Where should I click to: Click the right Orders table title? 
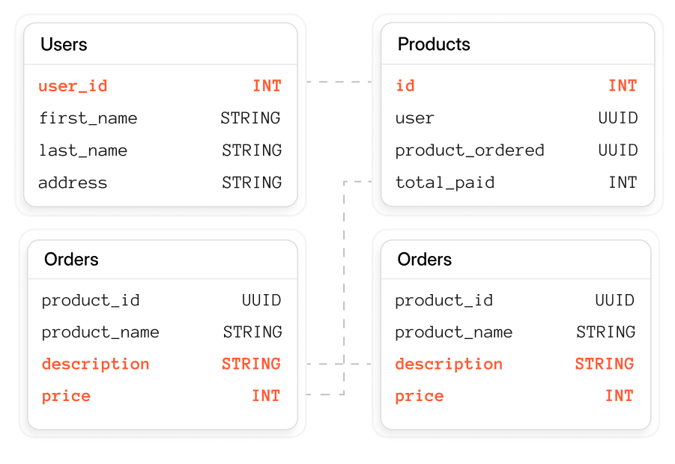[x=425, y=260]
